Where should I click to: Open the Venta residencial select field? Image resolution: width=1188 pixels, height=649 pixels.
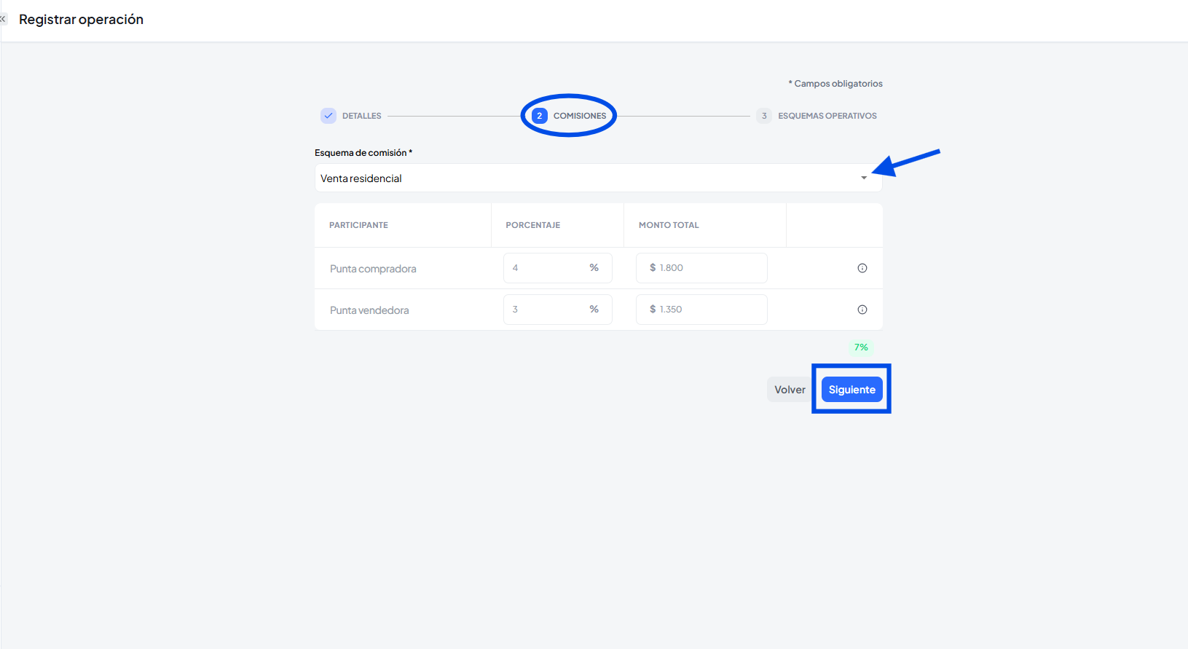(583, 178)
